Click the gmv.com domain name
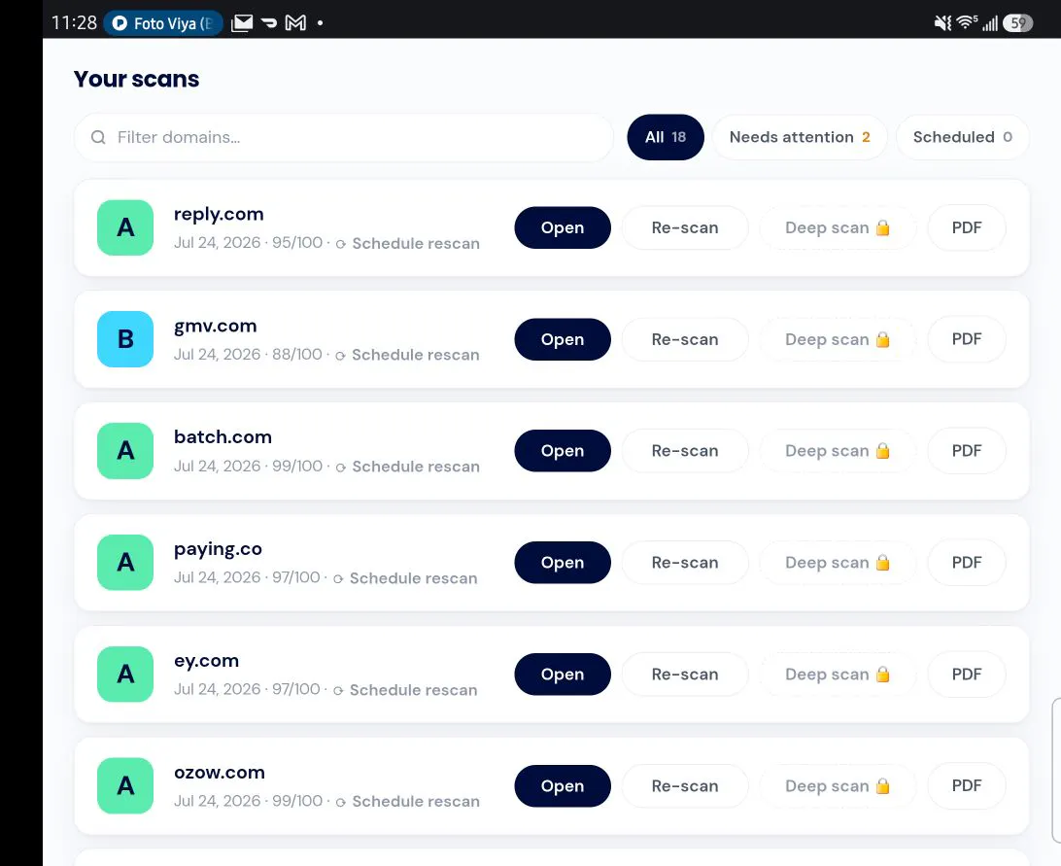1061x866 pixels. tap(215, 327)
